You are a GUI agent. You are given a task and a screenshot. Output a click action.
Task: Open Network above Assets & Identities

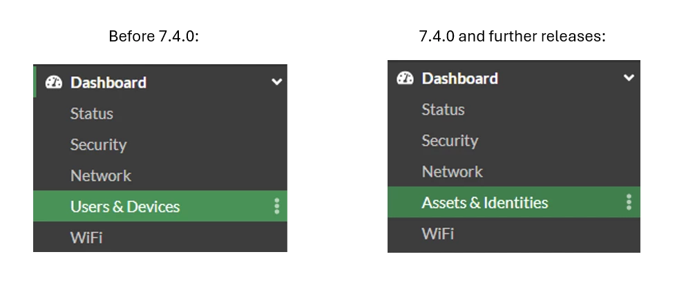click(452, 172)
